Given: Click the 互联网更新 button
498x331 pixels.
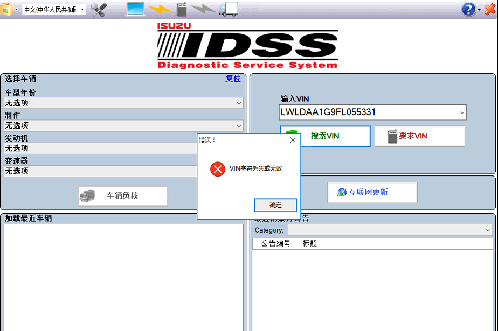Looking at the screenshot, I should (x=372, y=193).
